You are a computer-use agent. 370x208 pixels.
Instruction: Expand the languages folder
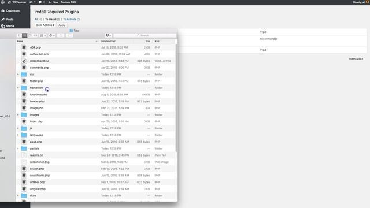click(x=18, y=135)
